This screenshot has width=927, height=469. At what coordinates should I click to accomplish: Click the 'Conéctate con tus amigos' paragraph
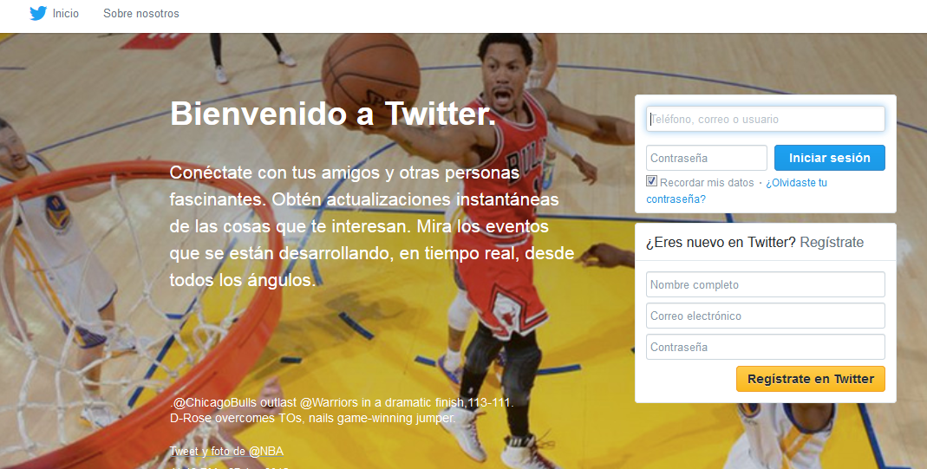pos(372,226)
